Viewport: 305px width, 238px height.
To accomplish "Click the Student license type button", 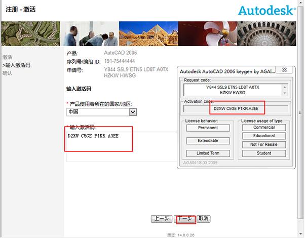I will coord(264,153).
